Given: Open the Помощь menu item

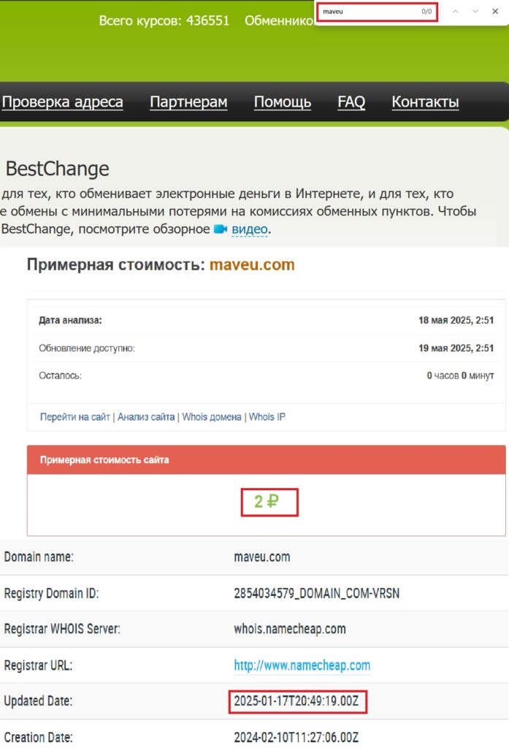Looking at the screenshot, I should point(283,102).
